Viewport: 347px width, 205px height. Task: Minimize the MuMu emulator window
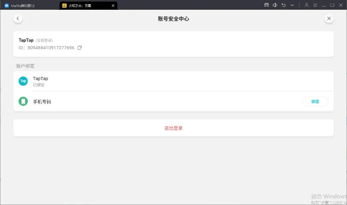click(x=323, y=5)
